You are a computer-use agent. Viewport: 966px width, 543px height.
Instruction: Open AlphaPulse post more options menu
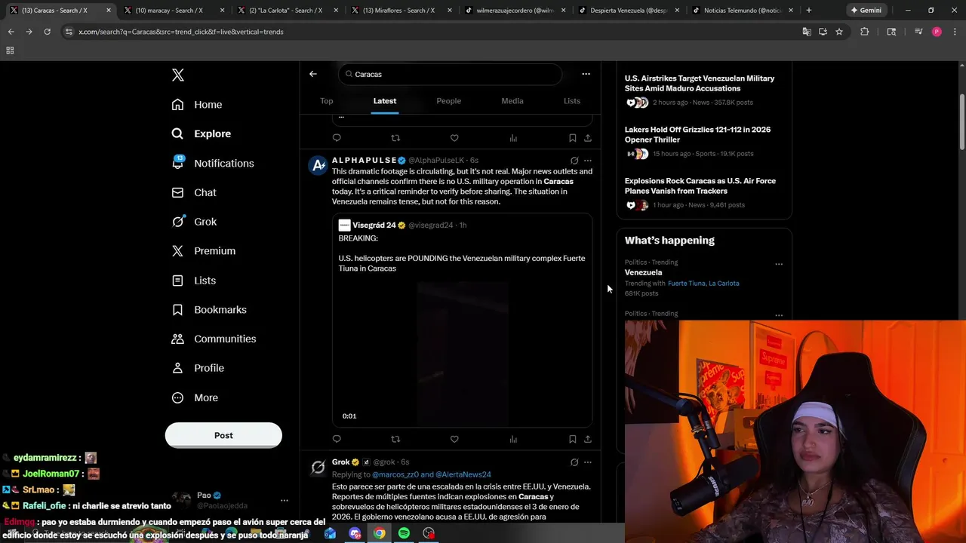point(588,161)
